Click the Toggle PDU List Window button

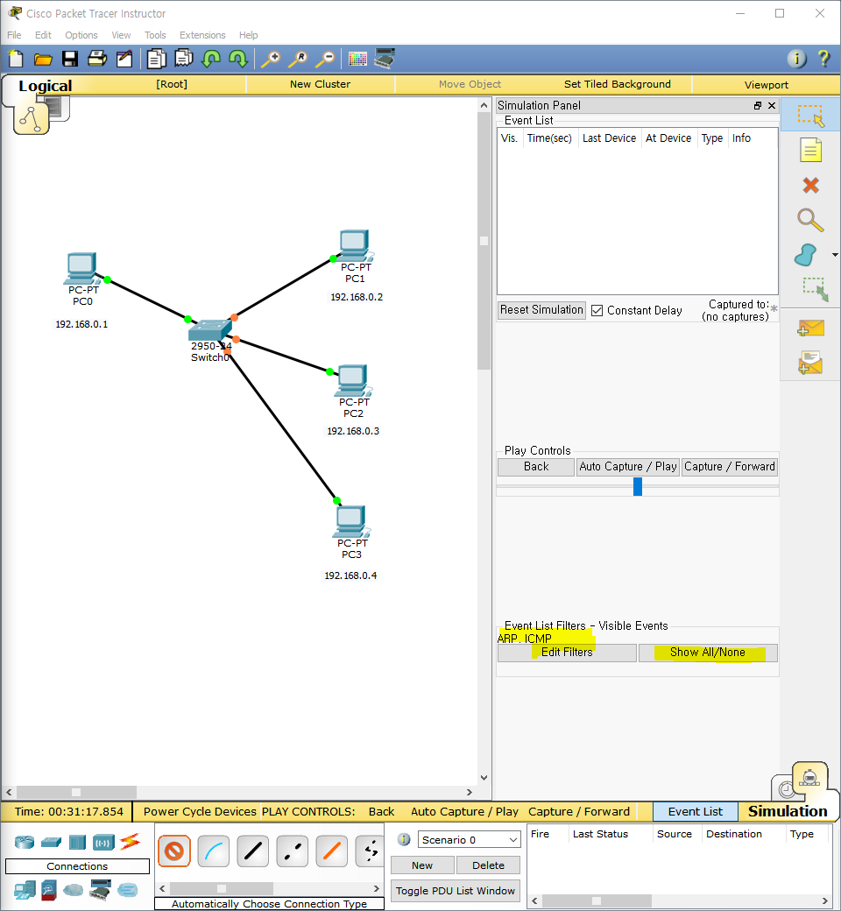pyautogui.click(x=455, y=891)
